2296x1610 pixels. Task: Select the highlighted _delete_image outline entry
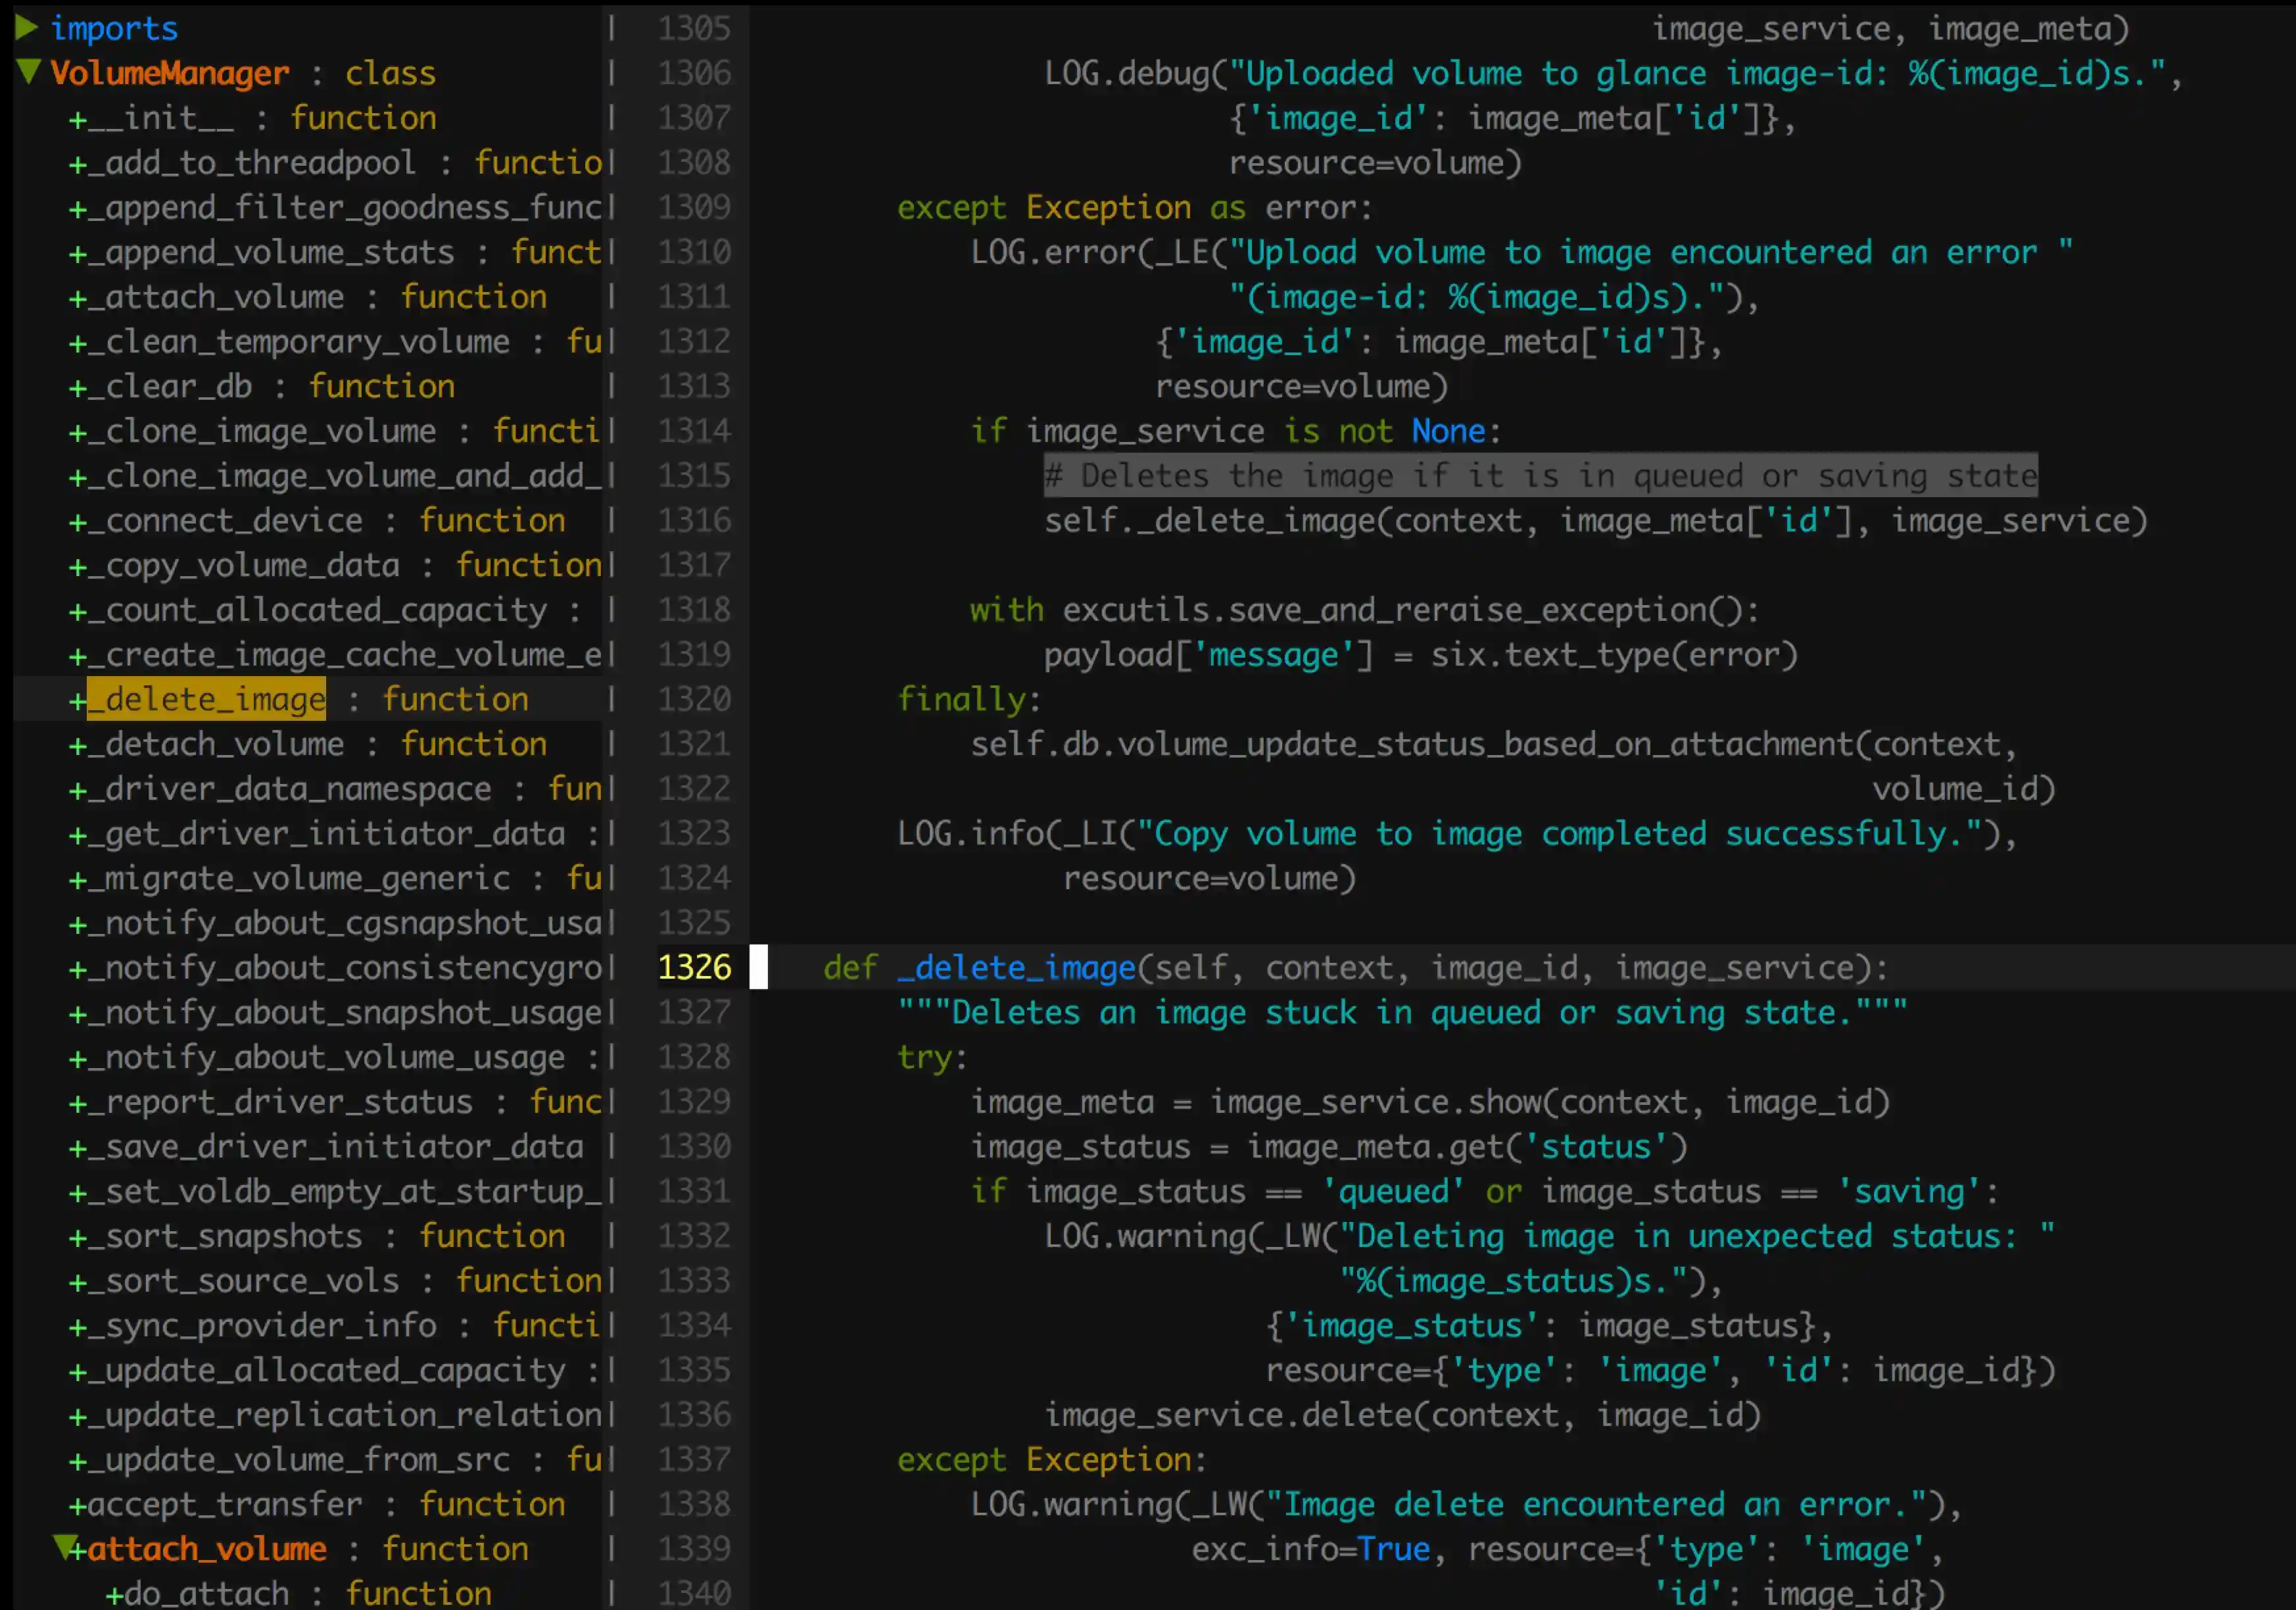click(206, 699)
